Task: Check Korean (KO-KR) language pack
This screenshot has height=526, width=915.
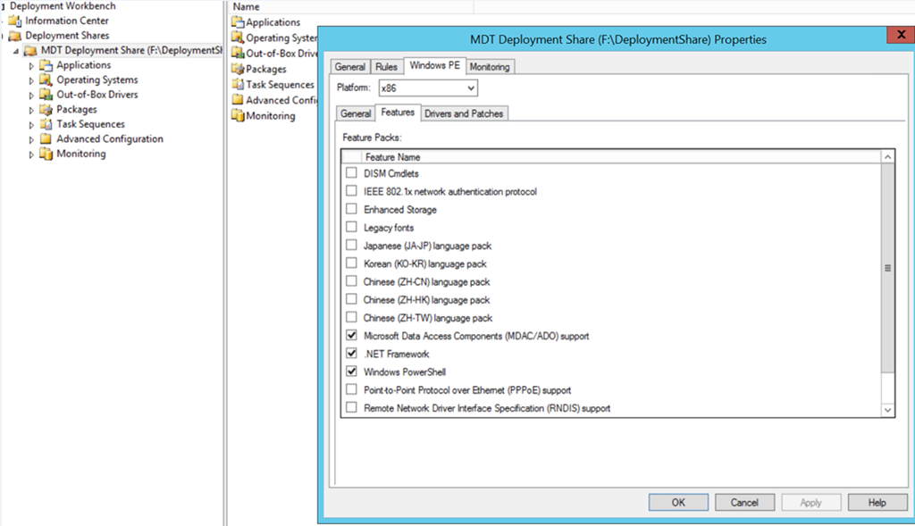Action: point(351,263)
